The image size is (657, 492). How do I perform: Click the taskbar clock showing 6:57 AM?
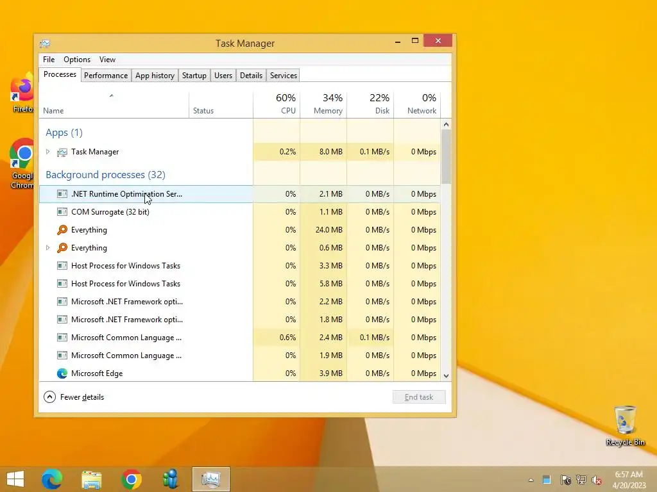click(629, 480)
